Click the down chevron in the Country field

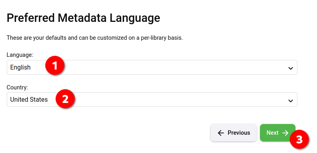291,101
